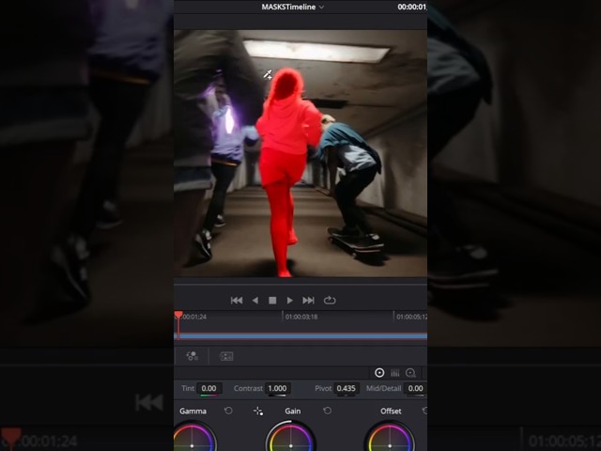Viewport: 601px width, 451px height.
Task: Switch to Primaries color bars mode
Action: click(x=394, y=373)
